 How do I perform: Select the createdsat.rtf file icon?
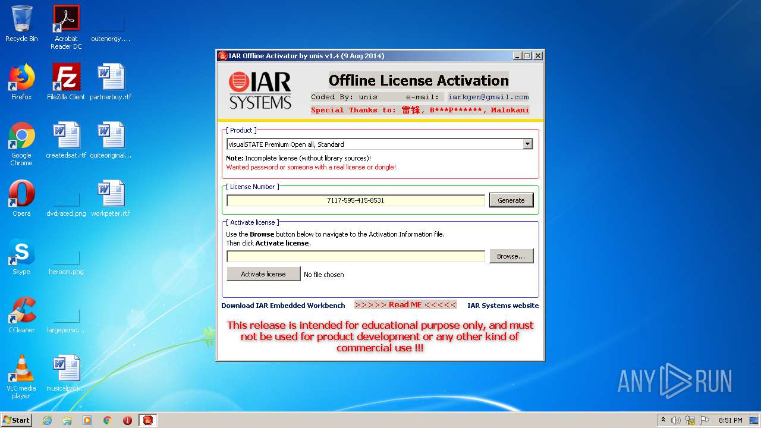click(66, 140)
